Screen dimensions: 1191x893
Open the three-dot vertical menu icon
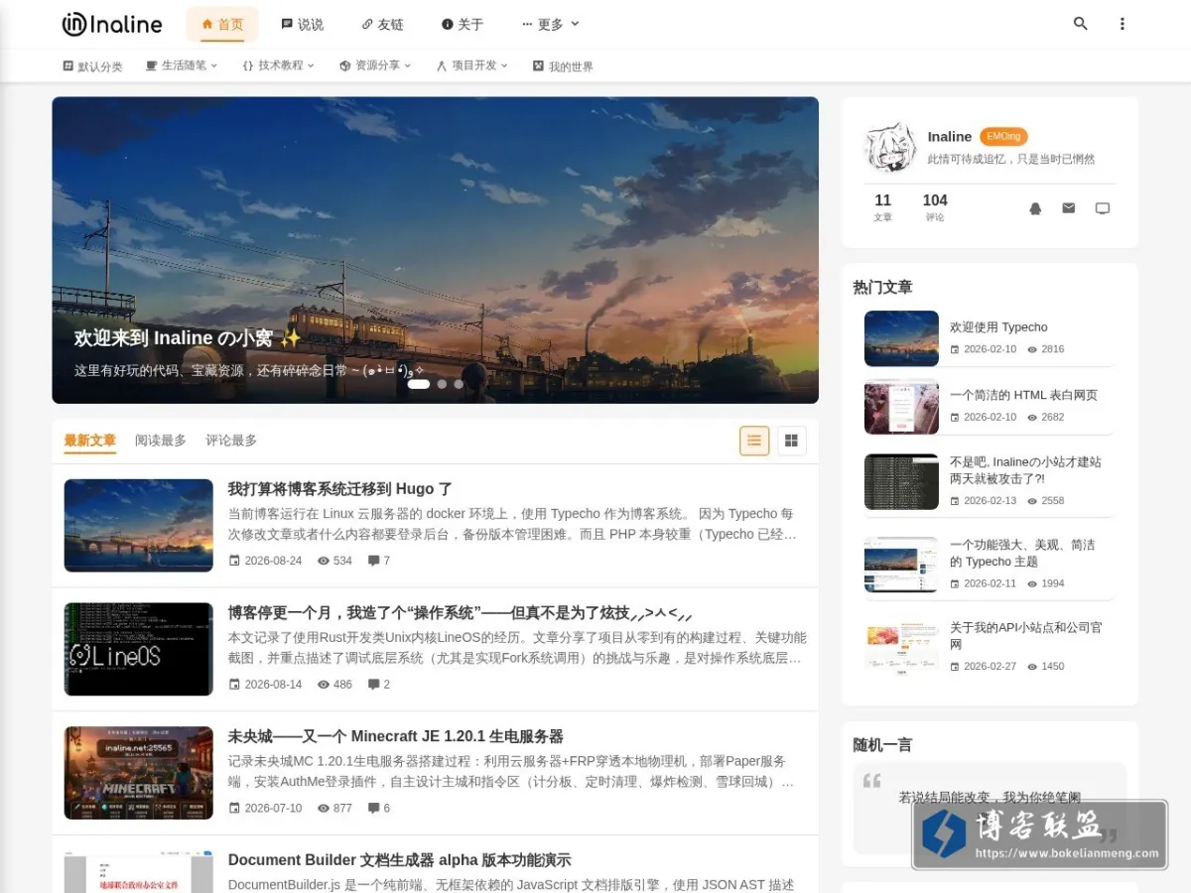pos(1123,24)
